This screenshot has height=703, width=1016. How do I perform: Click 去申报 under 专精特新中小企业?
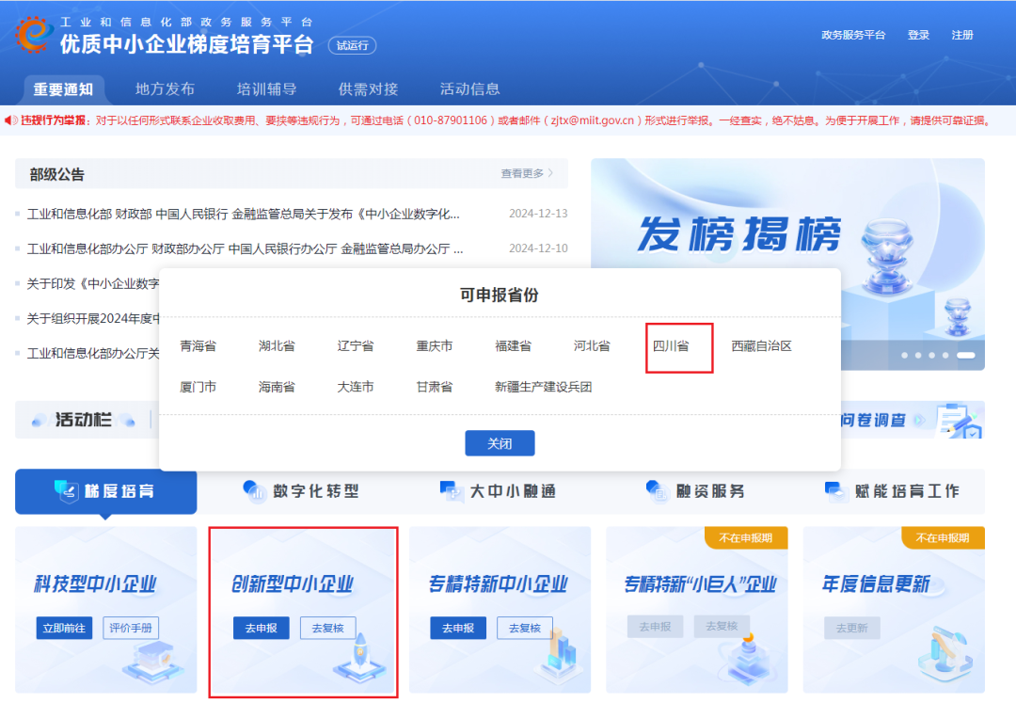coord(458,628)
